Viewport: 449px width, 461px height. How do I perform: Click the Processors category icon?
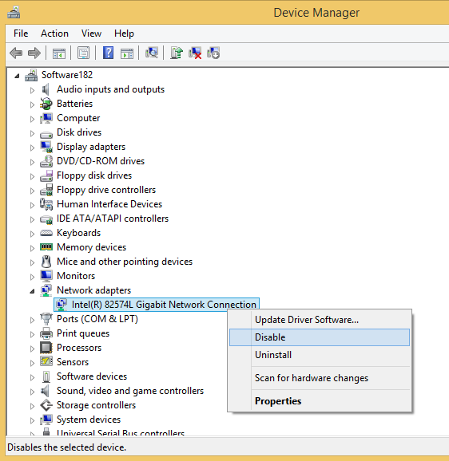coord(46,348)
